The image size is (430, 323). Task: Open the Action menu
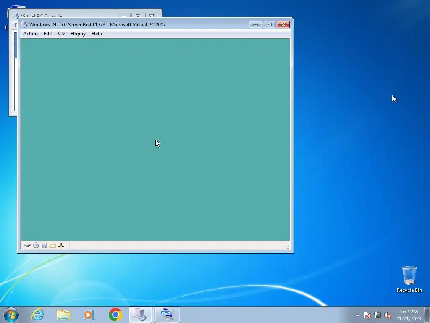click(x=30, y=34)
